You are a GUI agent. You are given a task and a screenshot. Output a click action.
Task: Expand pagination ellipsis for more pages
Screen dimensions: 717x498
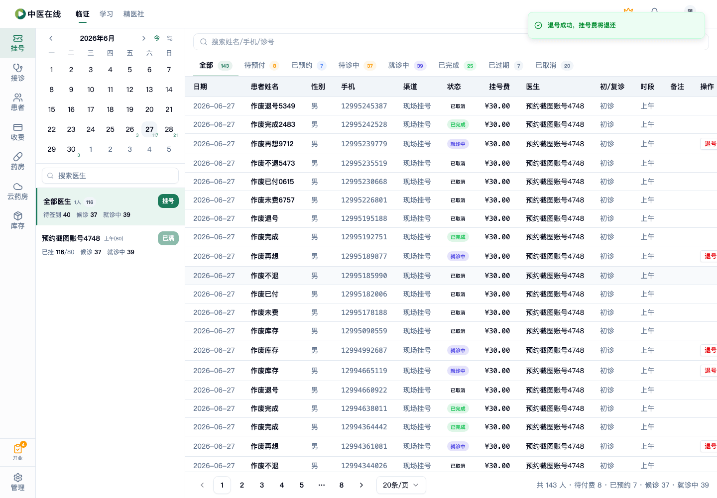[x=322, y=485]
